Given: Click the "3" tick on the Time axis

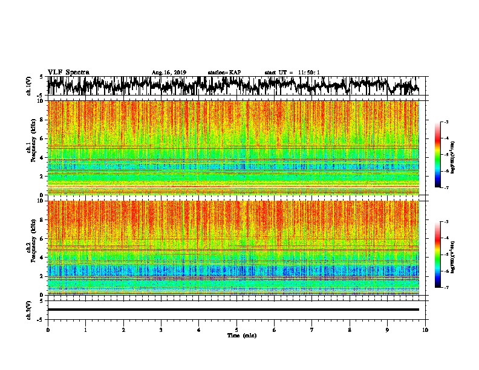Looking at the screenshot, I should 161,330.
